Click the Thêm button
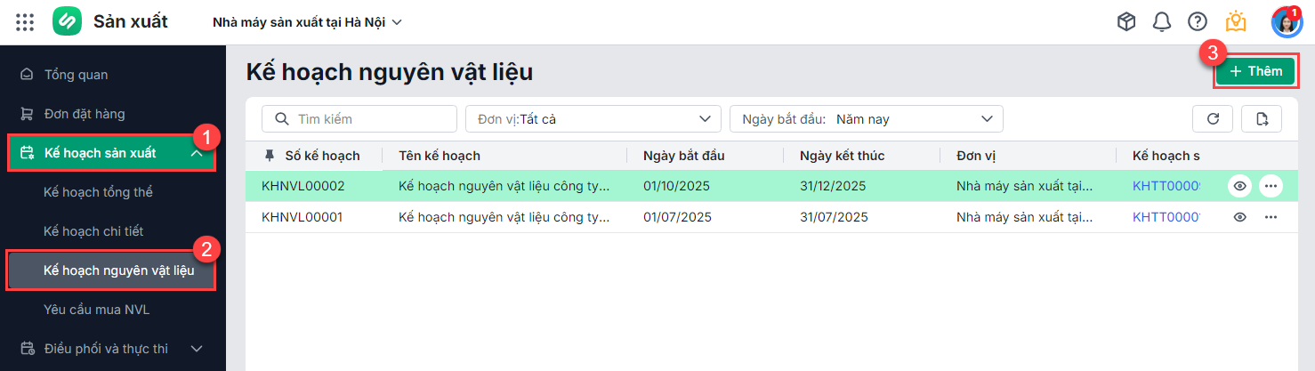The width and height of the screenshot is (1315, 371). (1255, 71)
